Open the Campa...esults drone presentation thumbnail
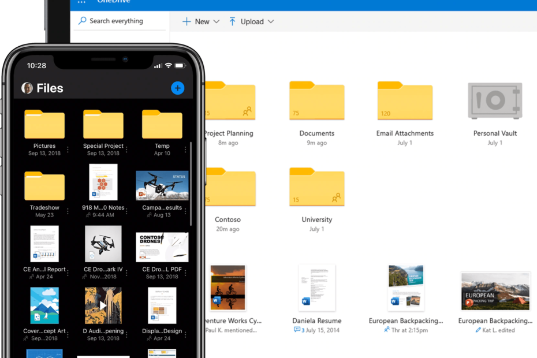537x358 pixels. pos(162,185)
